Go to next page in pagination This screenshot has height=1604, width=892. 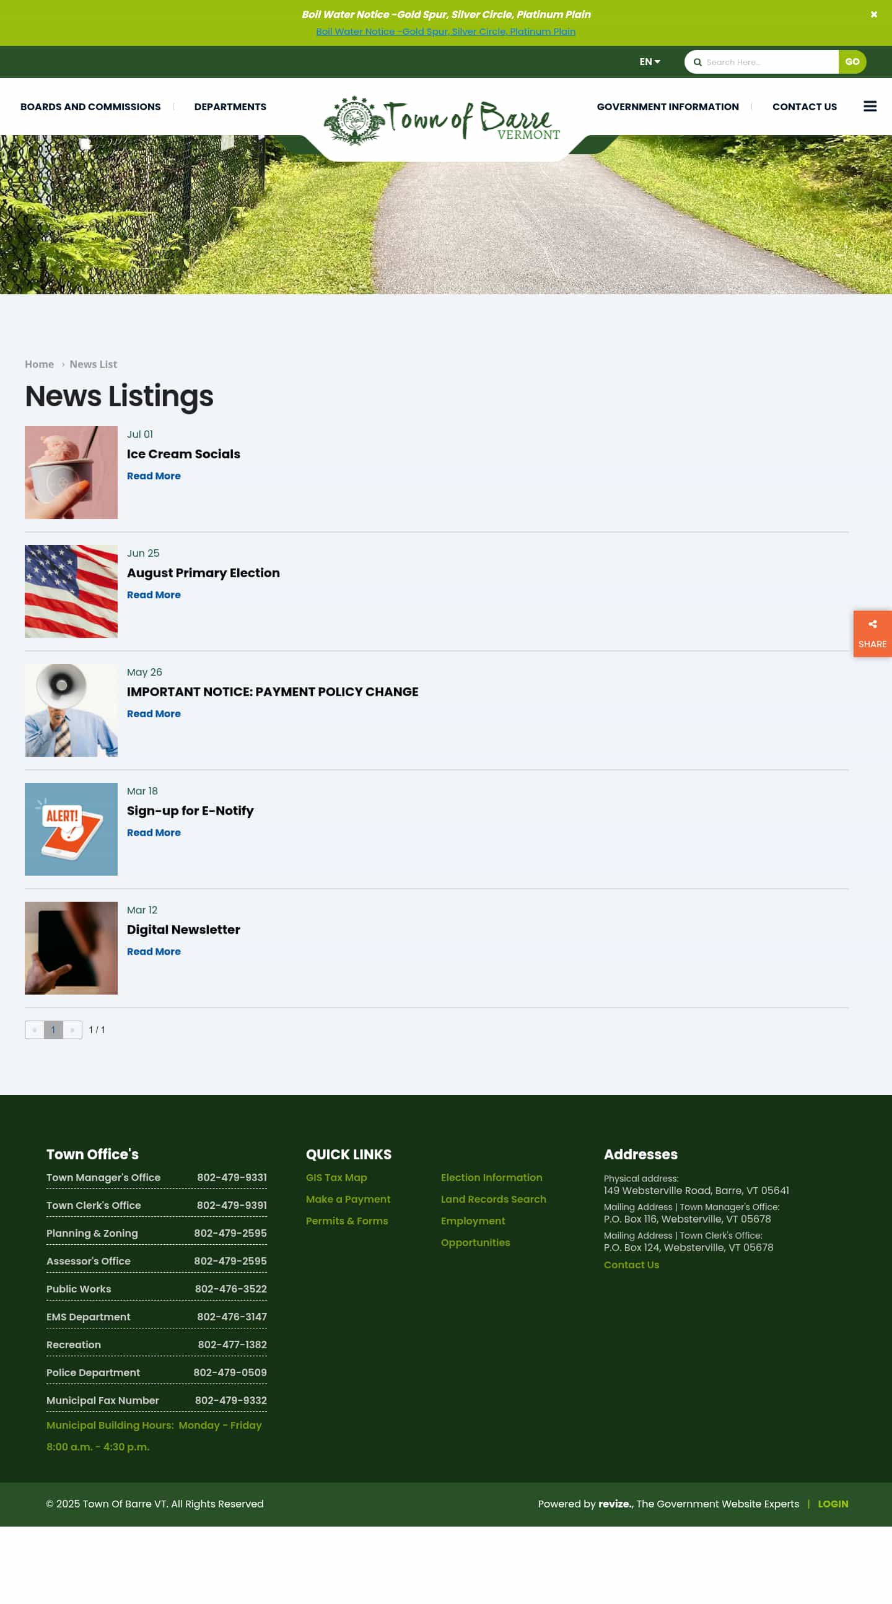(72, 1030)
